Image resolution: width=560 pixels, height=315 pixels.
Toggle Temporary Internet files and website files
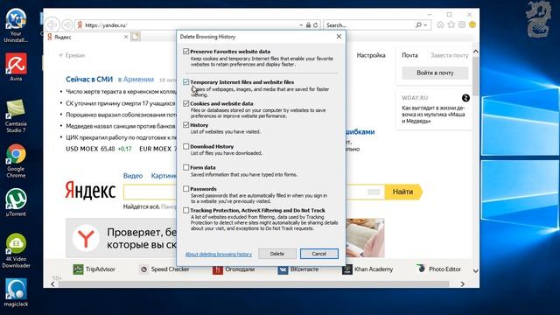186,82
